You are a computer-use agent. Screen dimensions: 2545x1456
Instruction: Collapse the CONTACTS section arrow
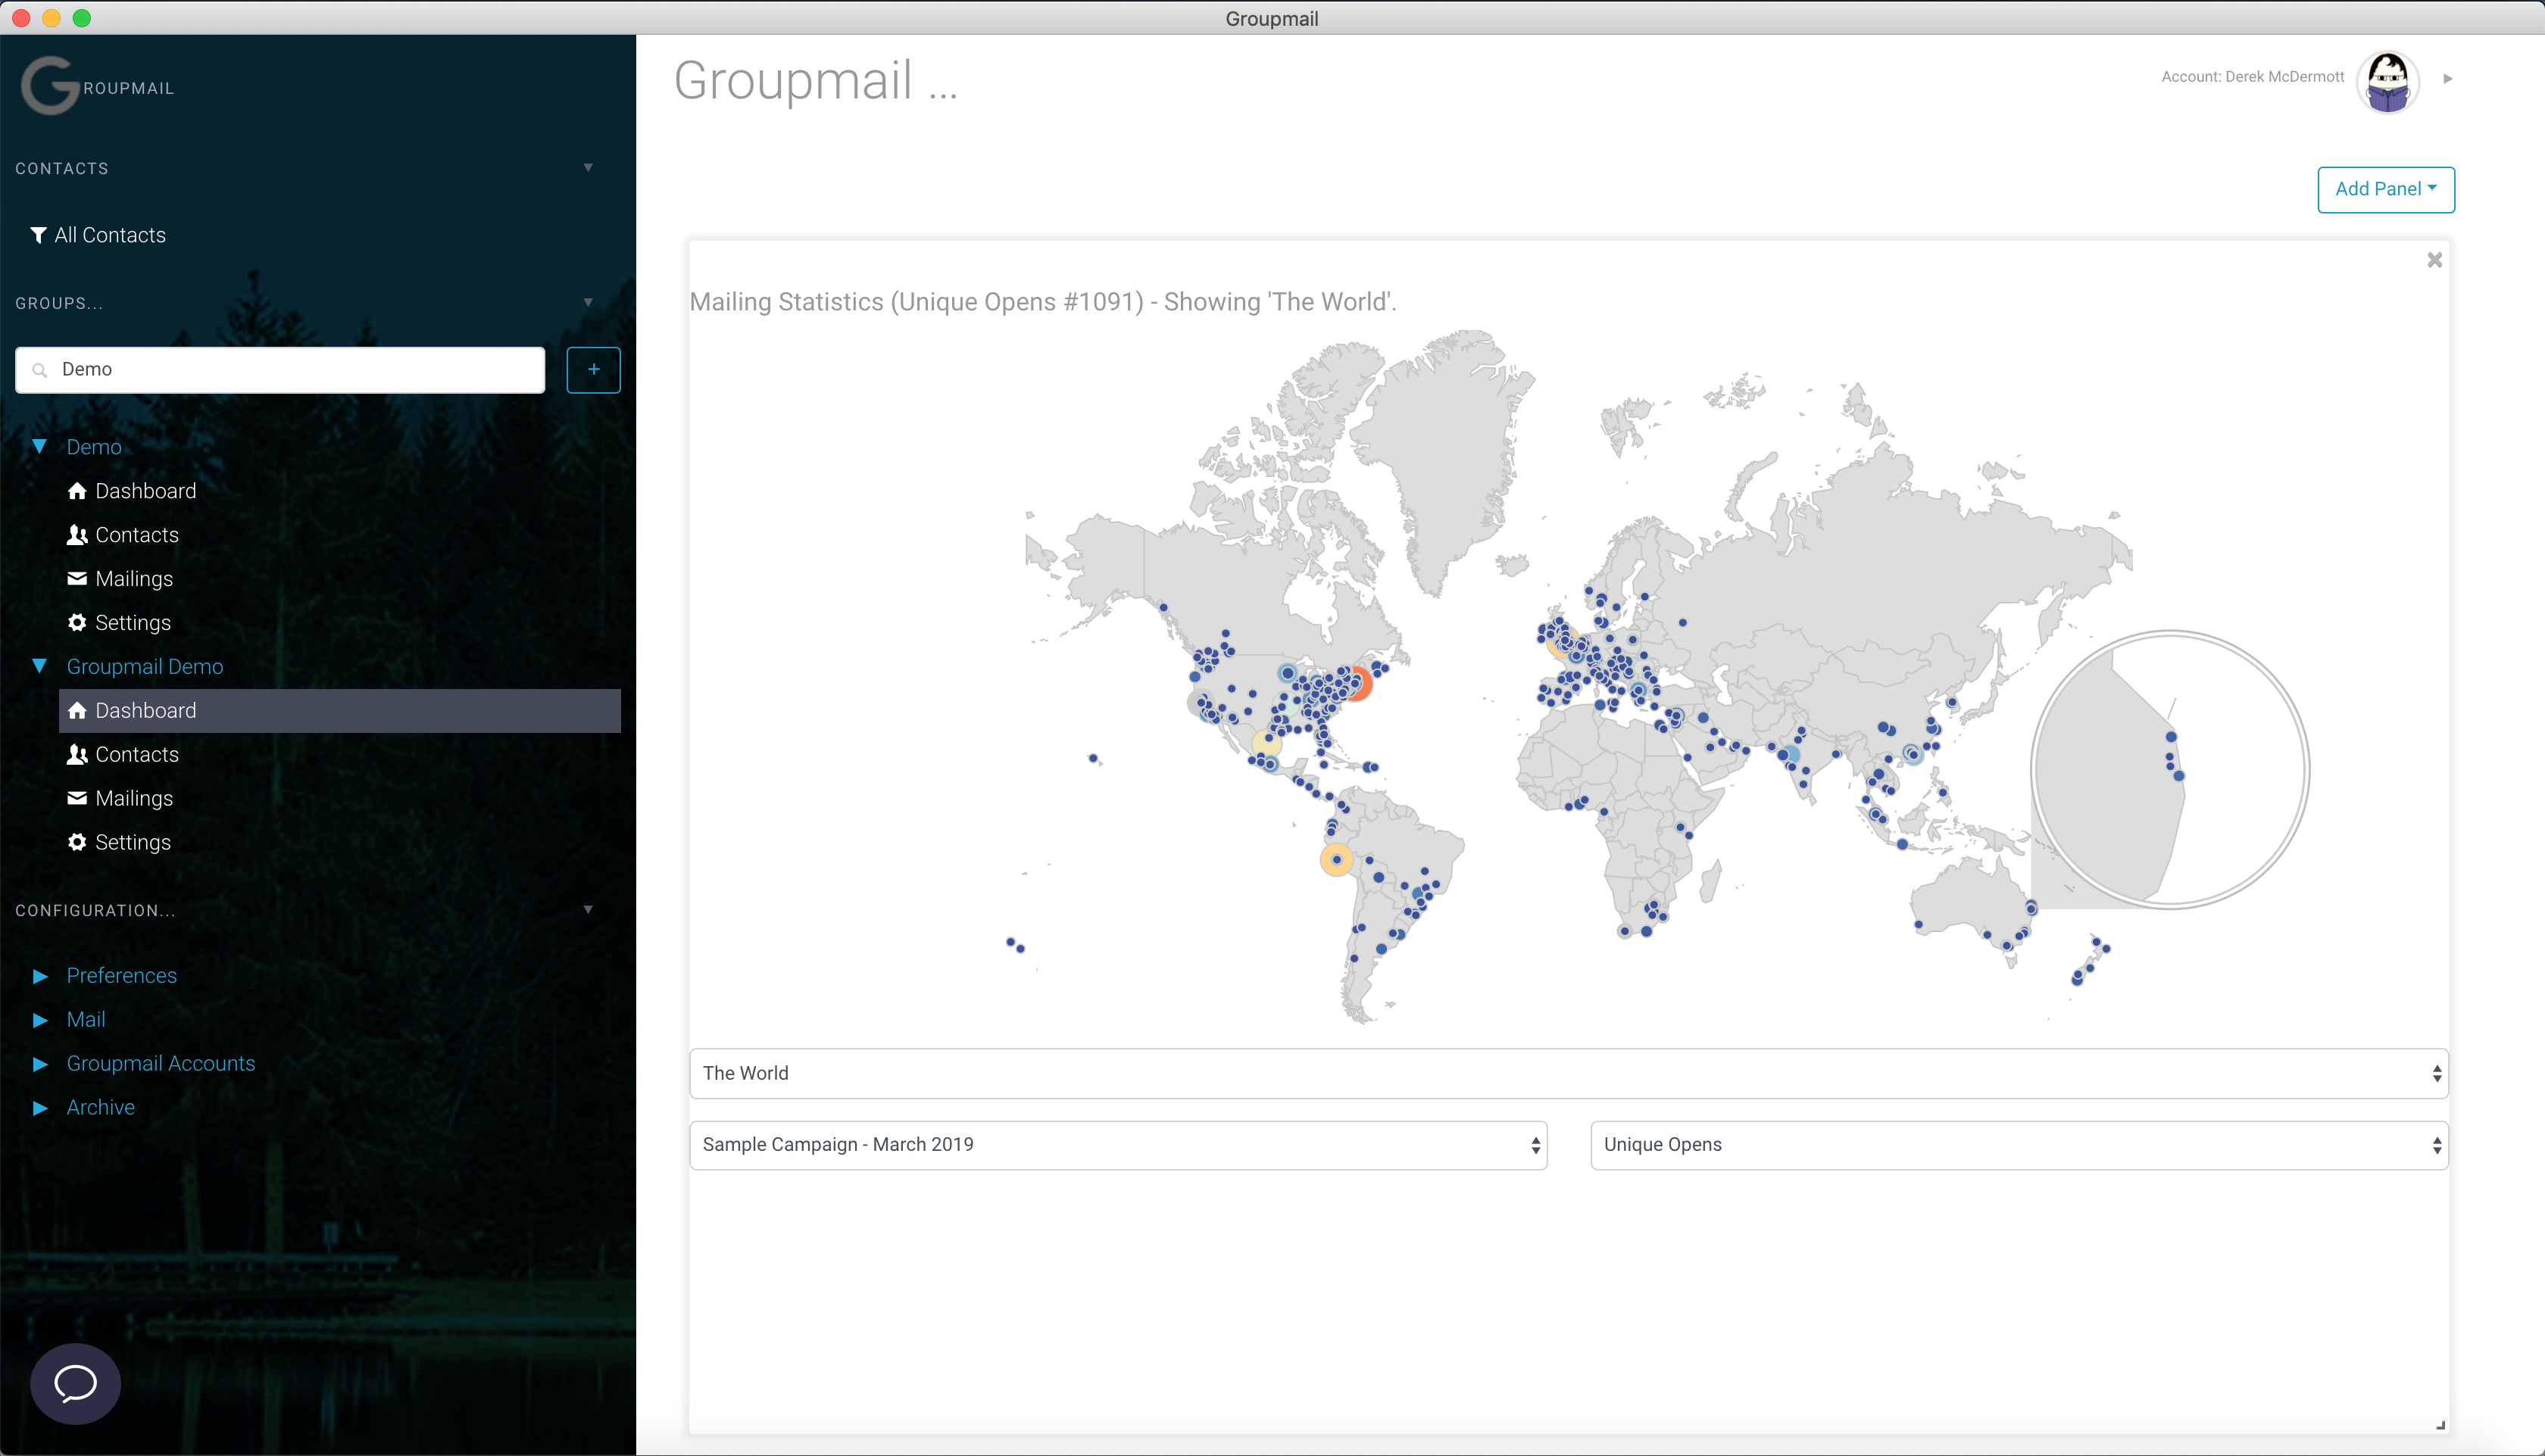click(x=589, y=168)
